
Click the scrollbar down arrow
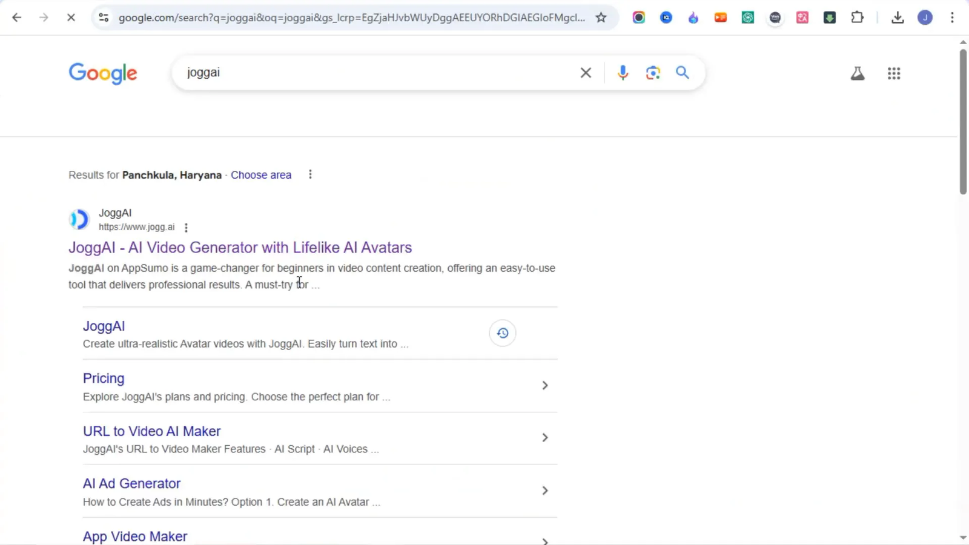click(x=963, y=538)
